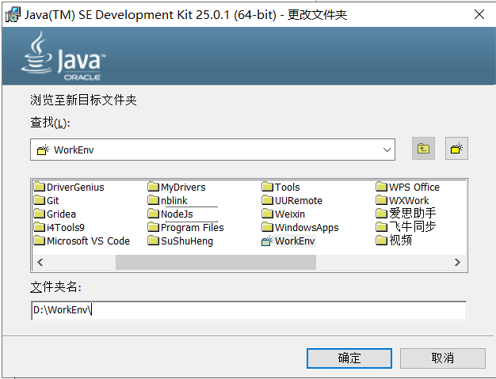The image size is (496, 379).
Task: Select the Microsoft VS Code folder
Action: (87, 241)
